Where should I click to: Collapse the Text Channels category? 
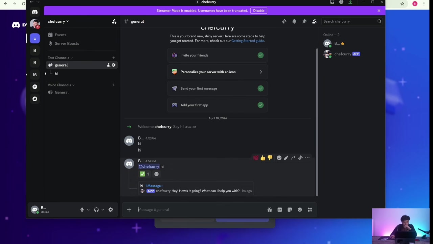coord(60,58)
